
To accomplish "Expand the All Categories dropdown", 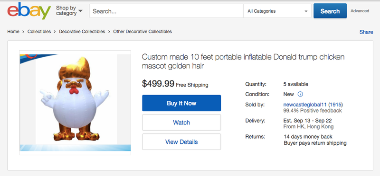I will 277,11.
